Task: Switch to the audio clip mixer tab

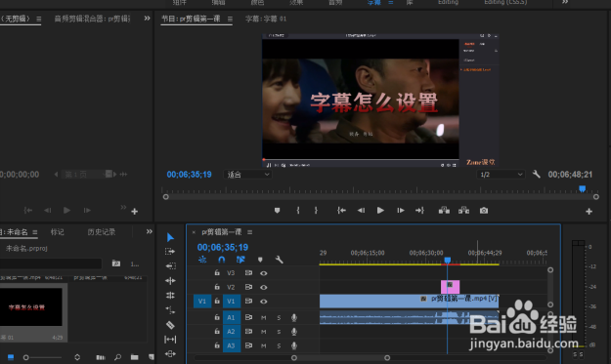Action: coord(92,19)
